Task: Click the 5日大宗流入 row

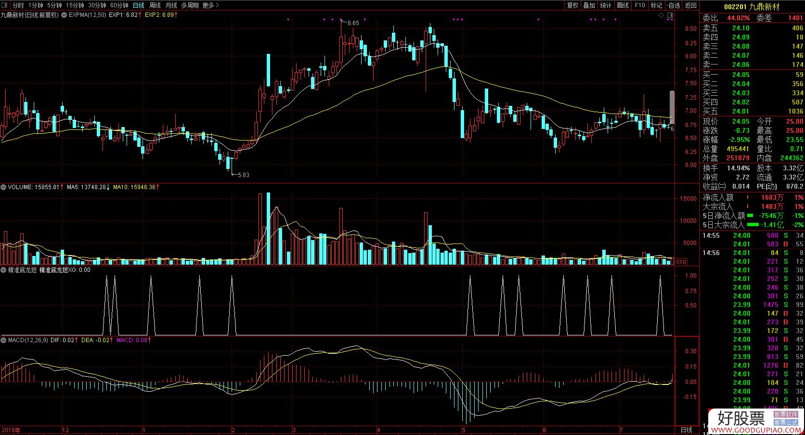Action: (753, 225)
